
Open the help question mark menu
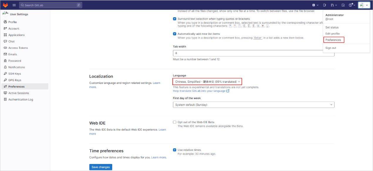click(352, 5)
